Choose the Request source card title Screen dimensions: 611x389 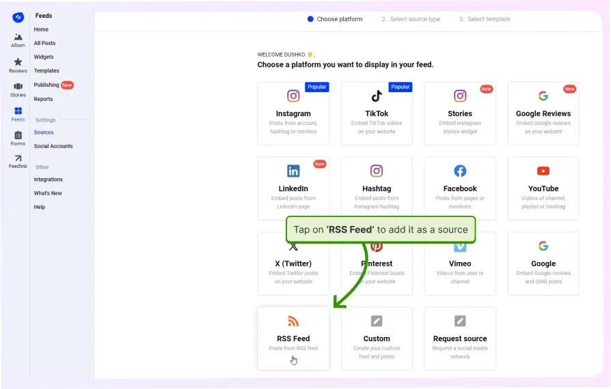point(460,338)
